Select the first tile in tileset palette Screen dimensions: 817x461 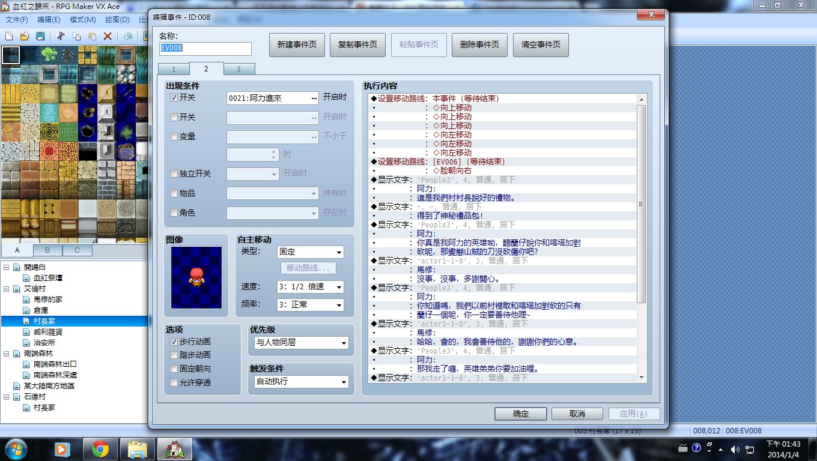10,55
